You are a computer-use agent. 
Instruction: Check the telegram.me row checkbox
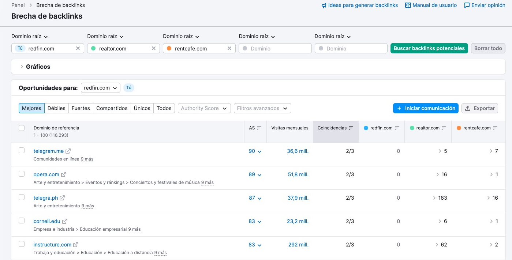[x=22, y=150]
